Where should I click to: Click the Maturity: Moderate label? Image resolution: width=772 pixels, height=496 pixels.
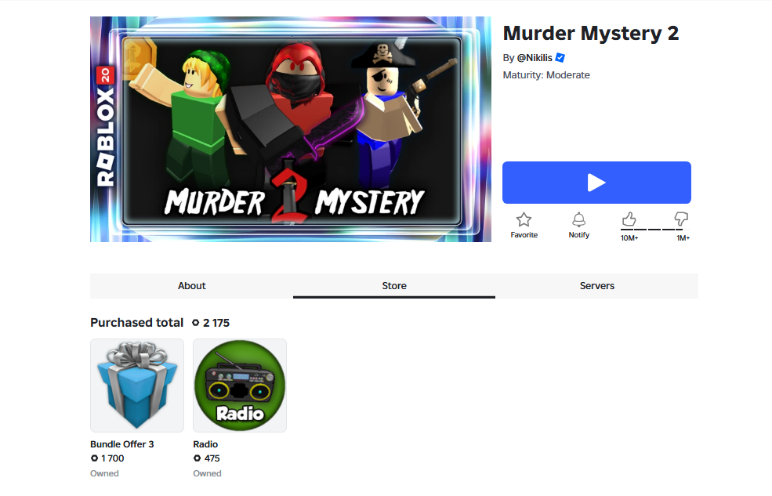[546, 74]
